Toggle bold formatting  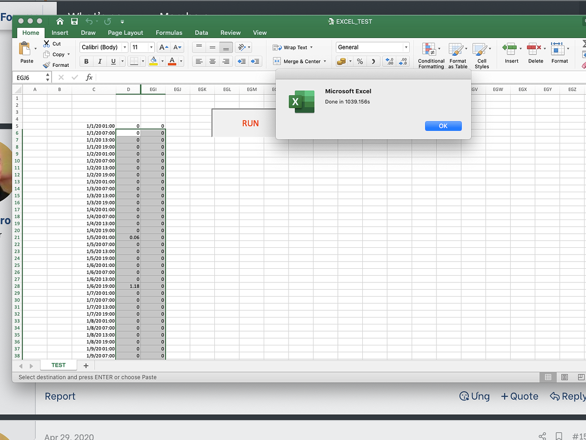tap(86, 61)
